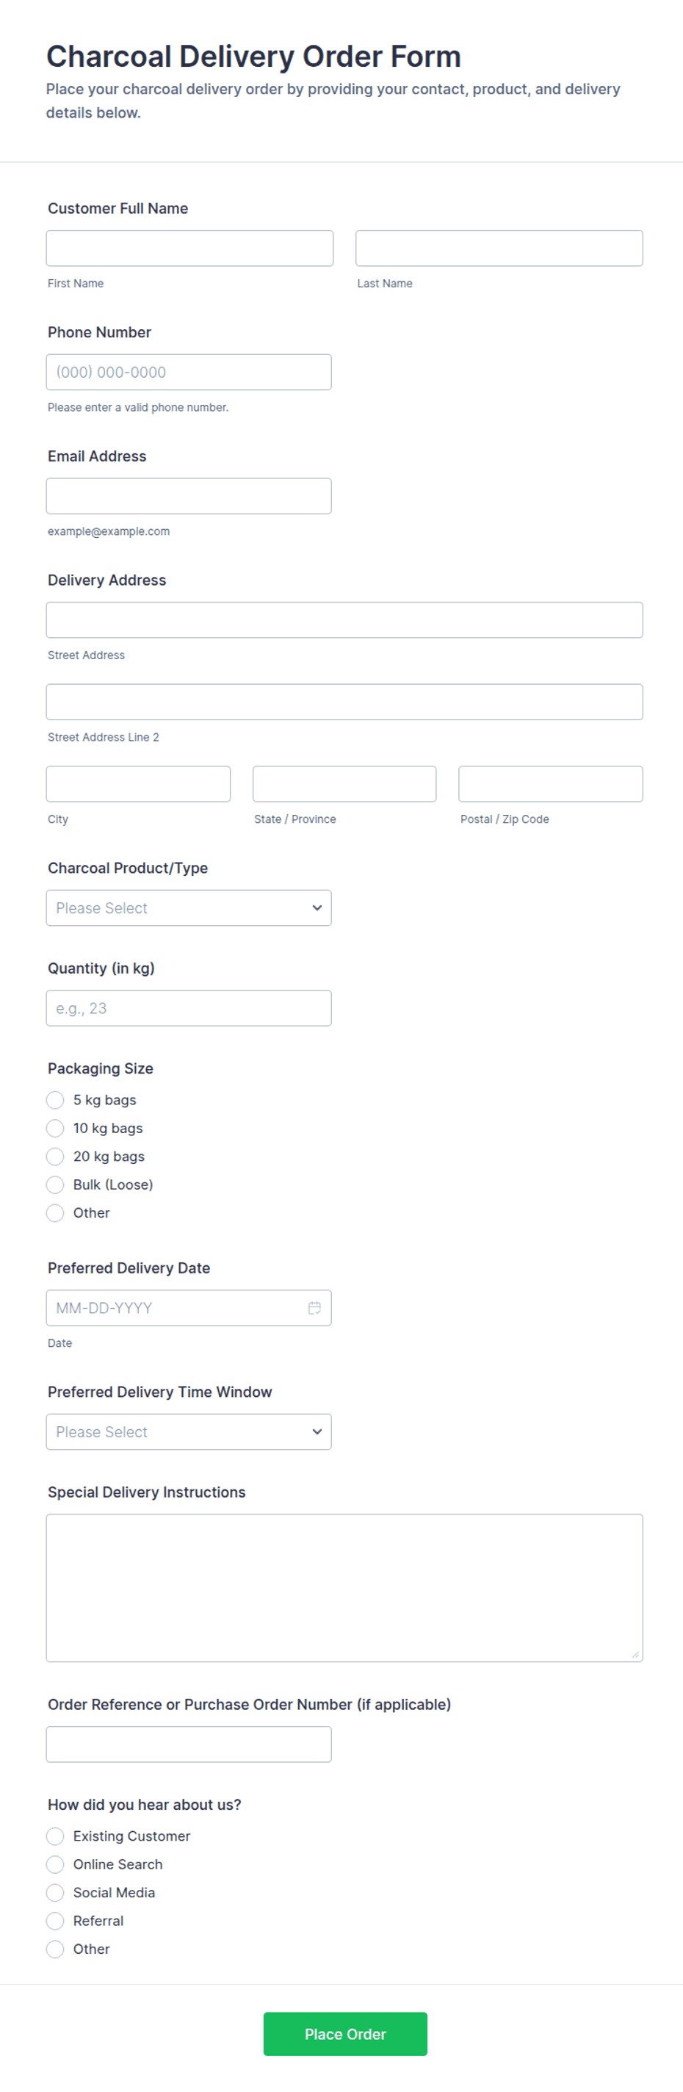Viewport: 683px width, 2092px height.
Task: Mark Referral as how you heard
Action: pos(55,1921)
